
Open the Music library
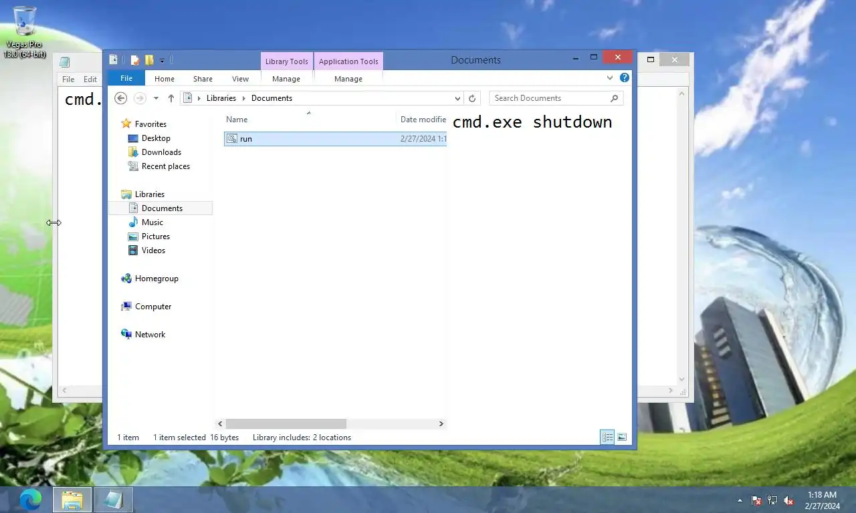coord(152,222)
